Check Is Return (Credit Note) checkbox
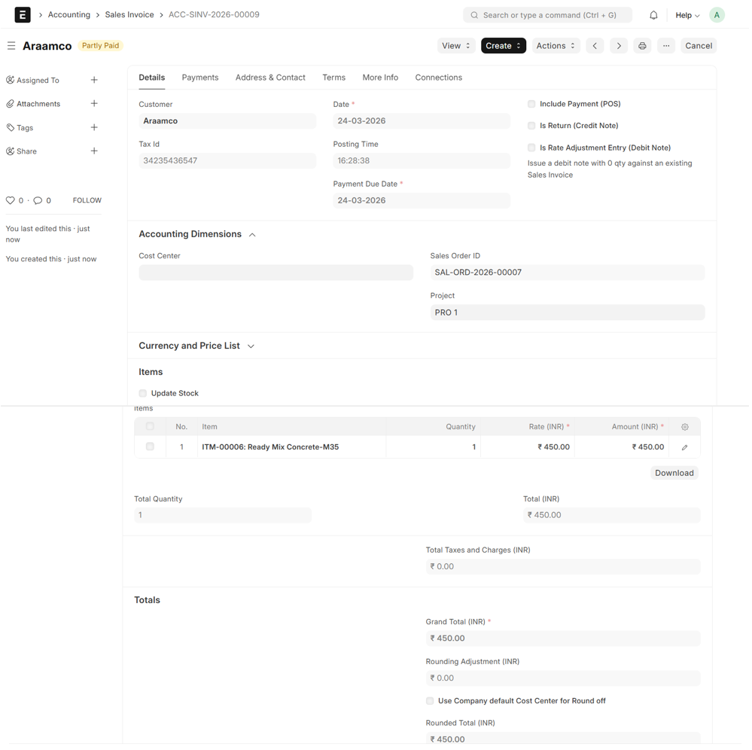 pos(531,126)
